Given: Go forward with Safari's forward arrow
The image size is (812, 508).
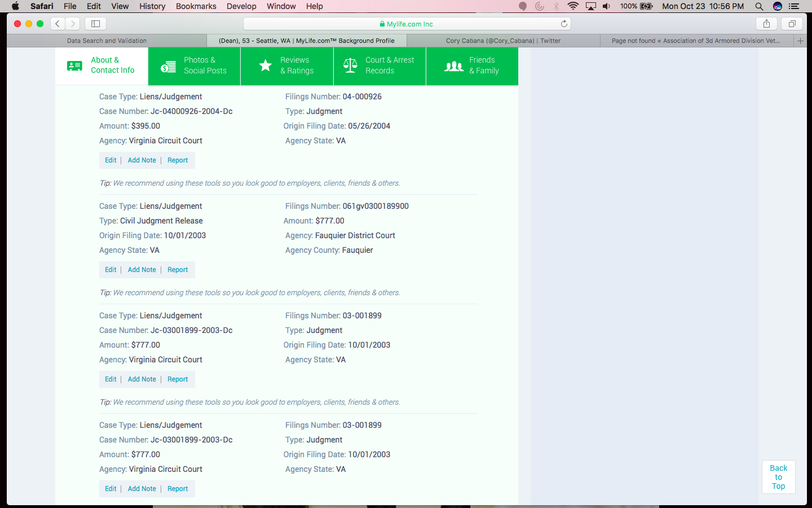Looking at the screenshot, I should 73,24.
